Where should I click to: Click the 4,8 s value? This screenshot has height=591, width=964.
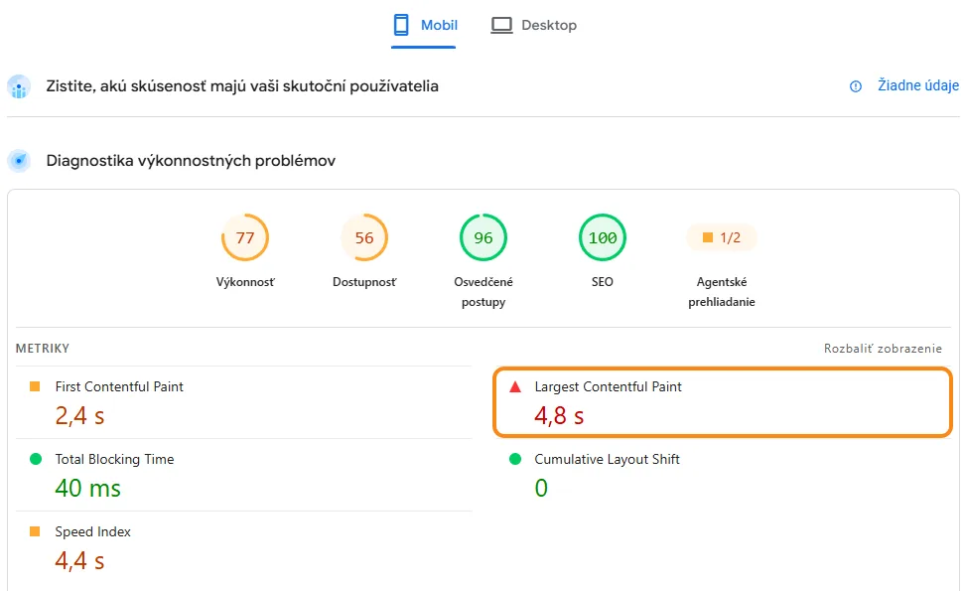pos(560,416)
